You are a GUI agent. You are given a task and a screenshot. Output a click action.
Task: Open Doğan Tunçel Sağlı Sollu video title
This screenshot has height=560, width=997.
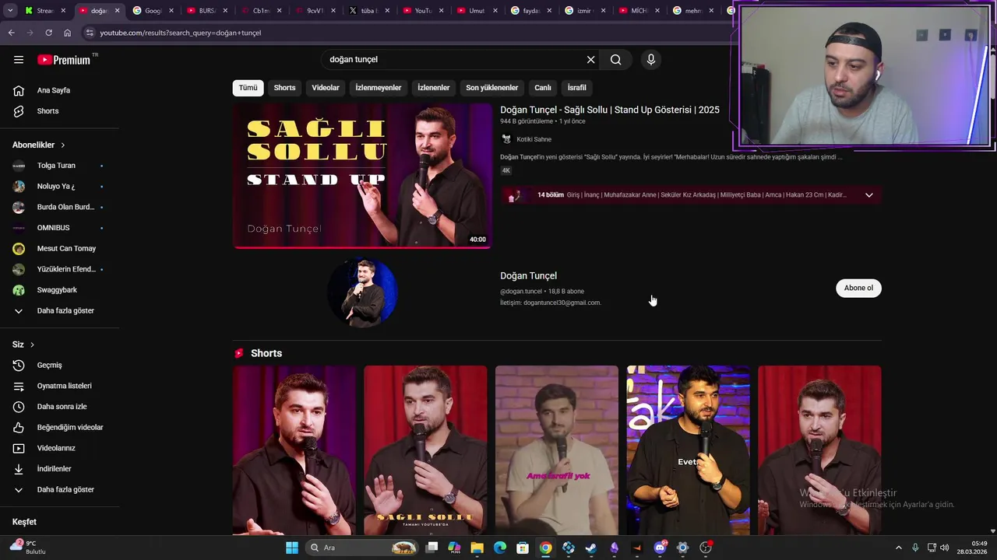click(x=610, y=110)
